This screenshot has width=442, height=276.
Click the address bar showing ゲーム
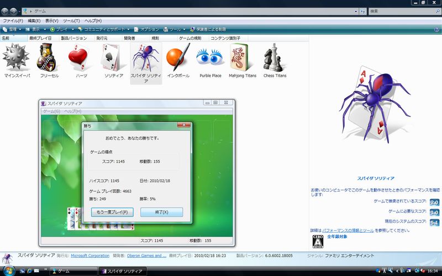click(189, 11)
